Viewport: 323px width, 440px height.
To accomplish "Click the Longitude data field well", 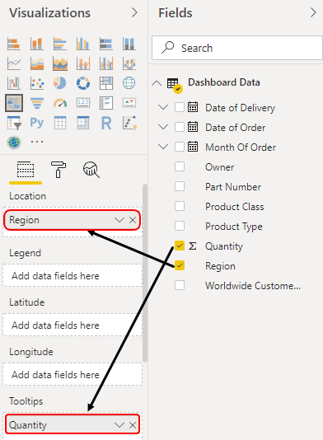I will click(73, 374).
